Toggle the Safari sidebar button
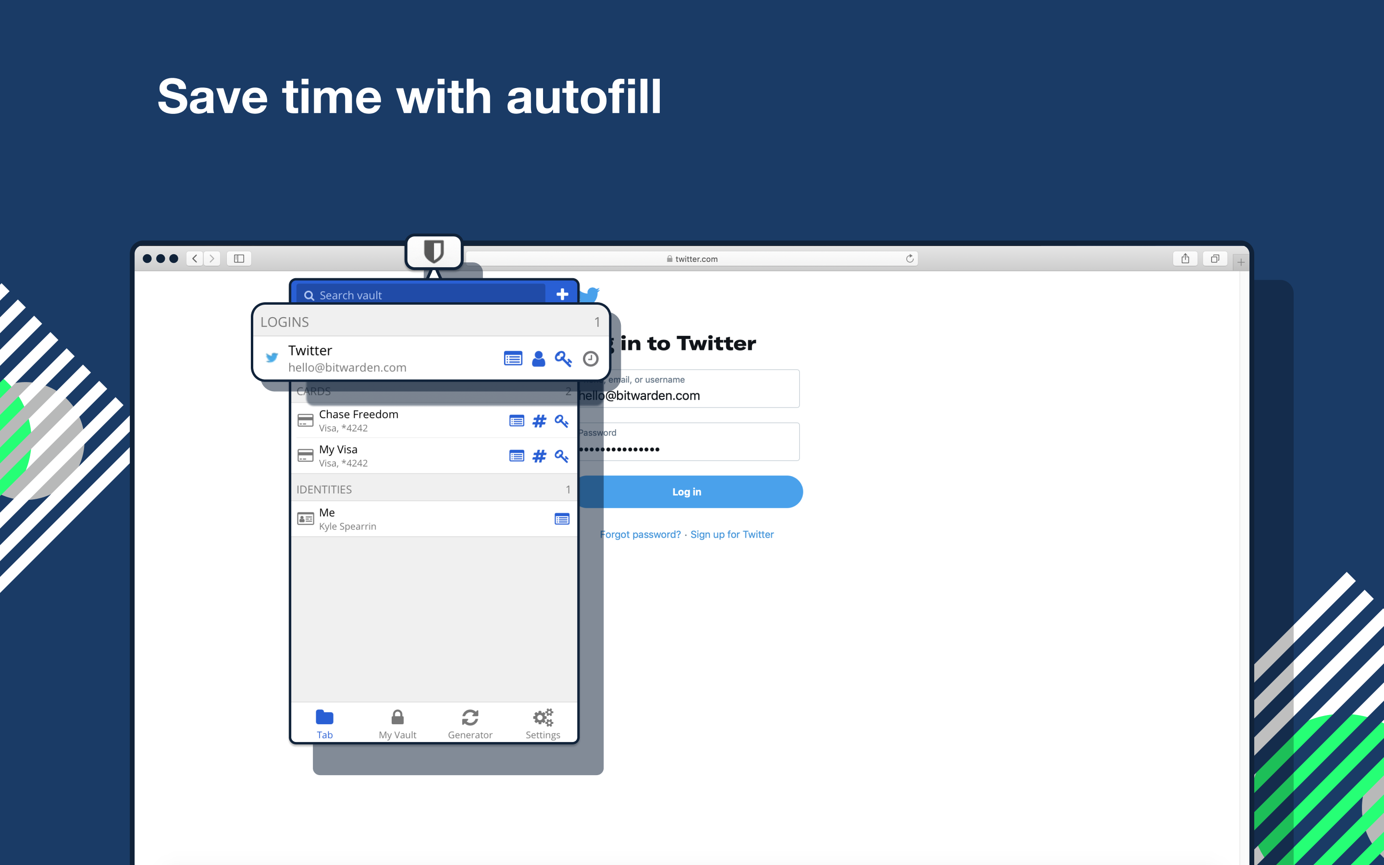This screenshot has height=865, width=1384. (239, 259)
